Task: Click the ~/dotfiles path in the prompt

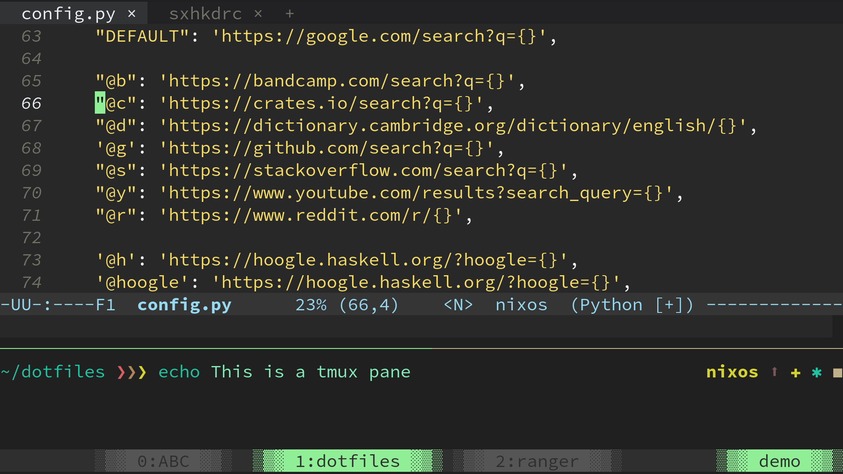Action: point(53,372)
